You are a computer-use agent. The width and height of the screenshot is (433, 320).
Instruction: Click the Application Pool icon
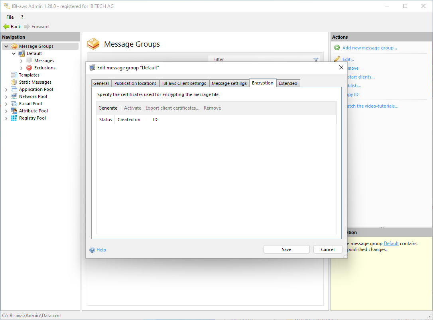pos(14,89)
